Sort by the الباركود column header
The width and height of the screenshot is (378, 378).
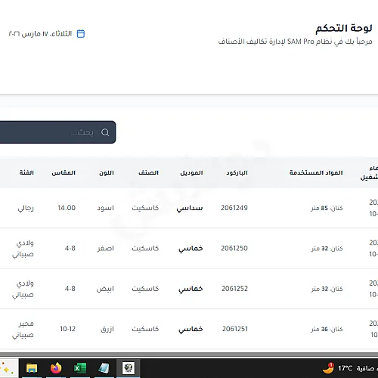(x=237, y=173)
